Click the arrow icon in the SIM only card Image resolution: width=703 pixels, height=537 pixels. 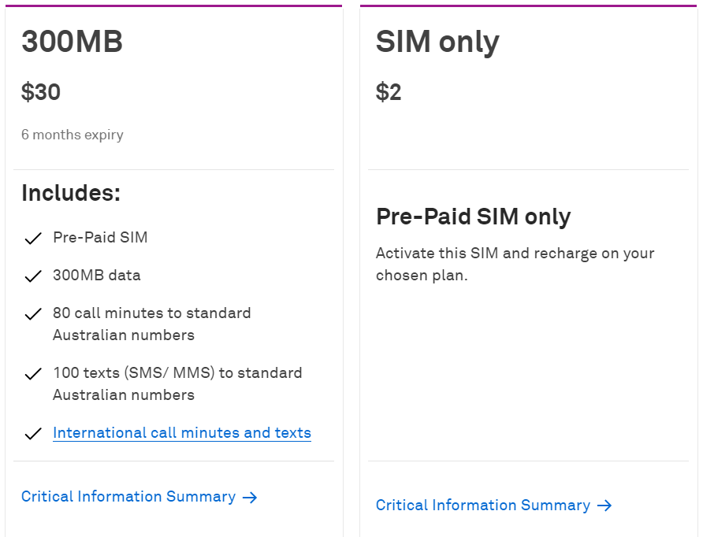pos(604,506)
